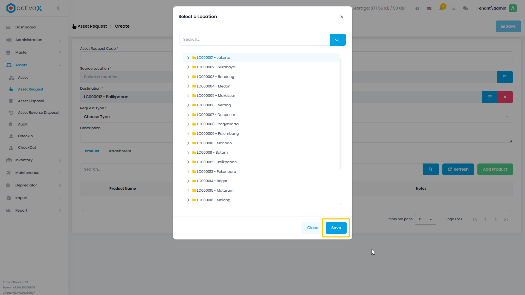Open the task list icon in header

coord(453,8)
